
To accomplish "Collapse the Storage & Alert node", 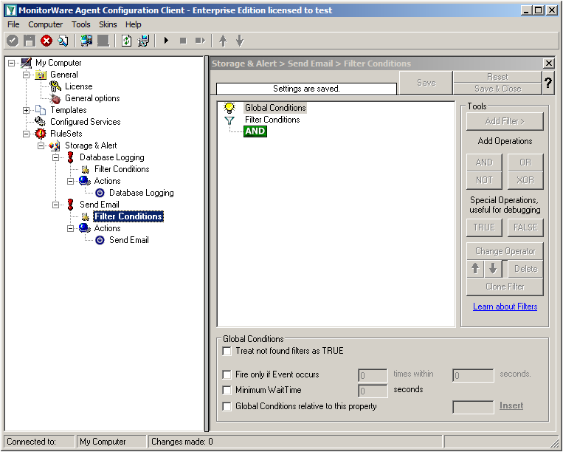I will tap(41, 145).
